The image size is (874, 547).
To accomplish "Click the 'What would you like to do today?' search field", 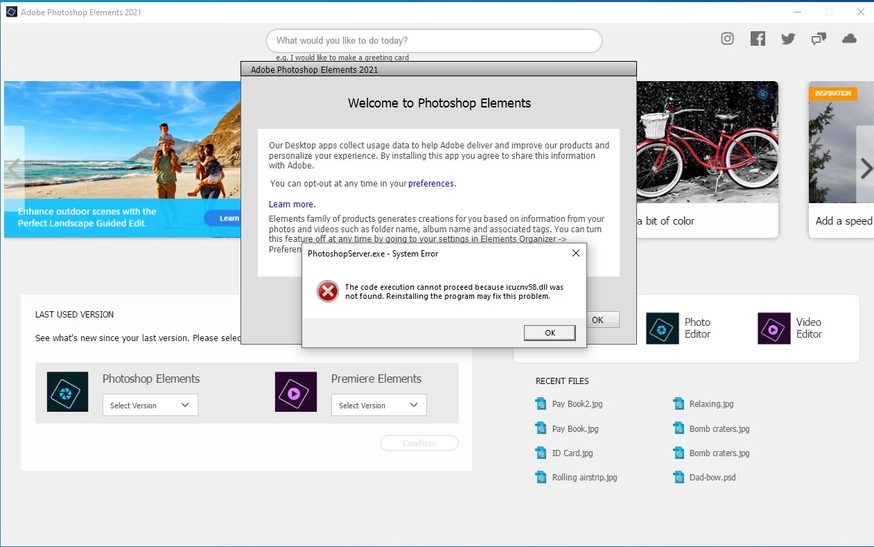I will click(x=434, y=41).
